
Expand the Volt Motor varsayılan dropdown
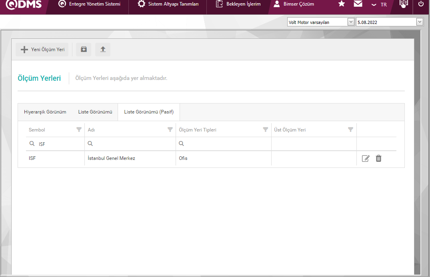351,22
